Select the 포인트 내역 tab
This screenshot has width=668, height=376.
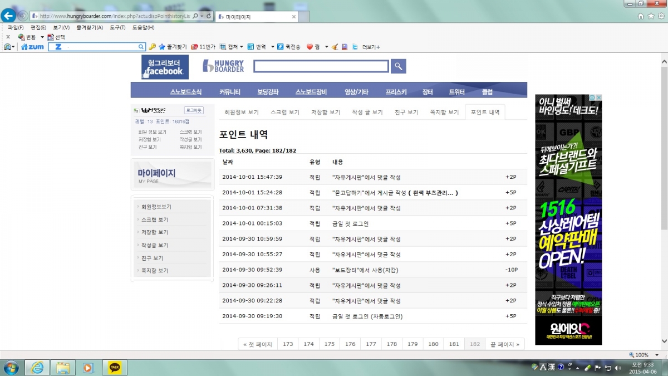click(485, 112)
